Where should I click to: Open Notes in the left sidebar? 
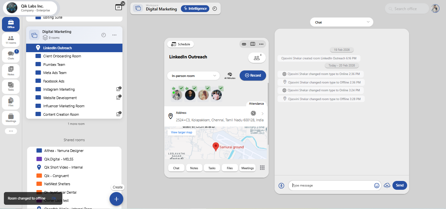click(x=11, y=71)
